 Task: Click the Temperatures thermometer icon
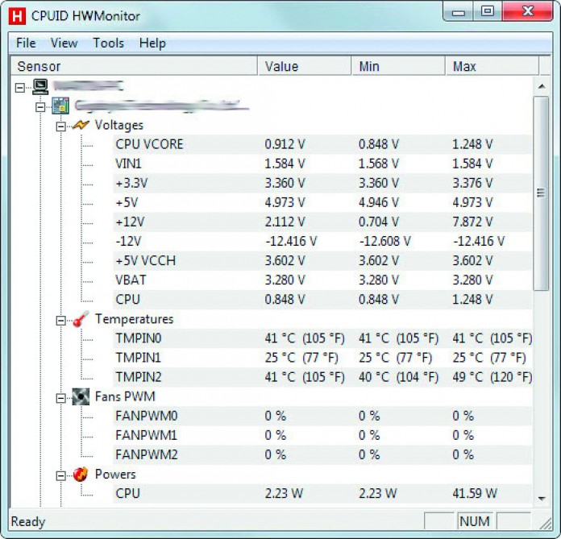[x=81, y=320]
